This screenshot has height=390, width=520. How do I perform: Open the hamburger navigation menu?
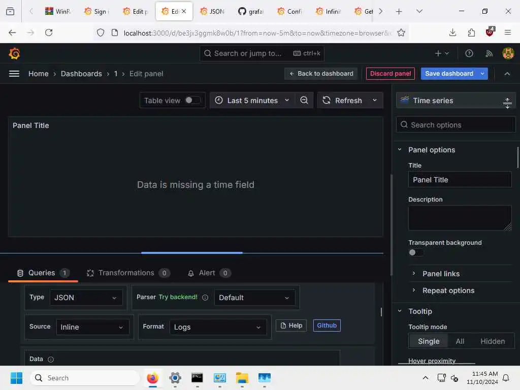(14, 74)
